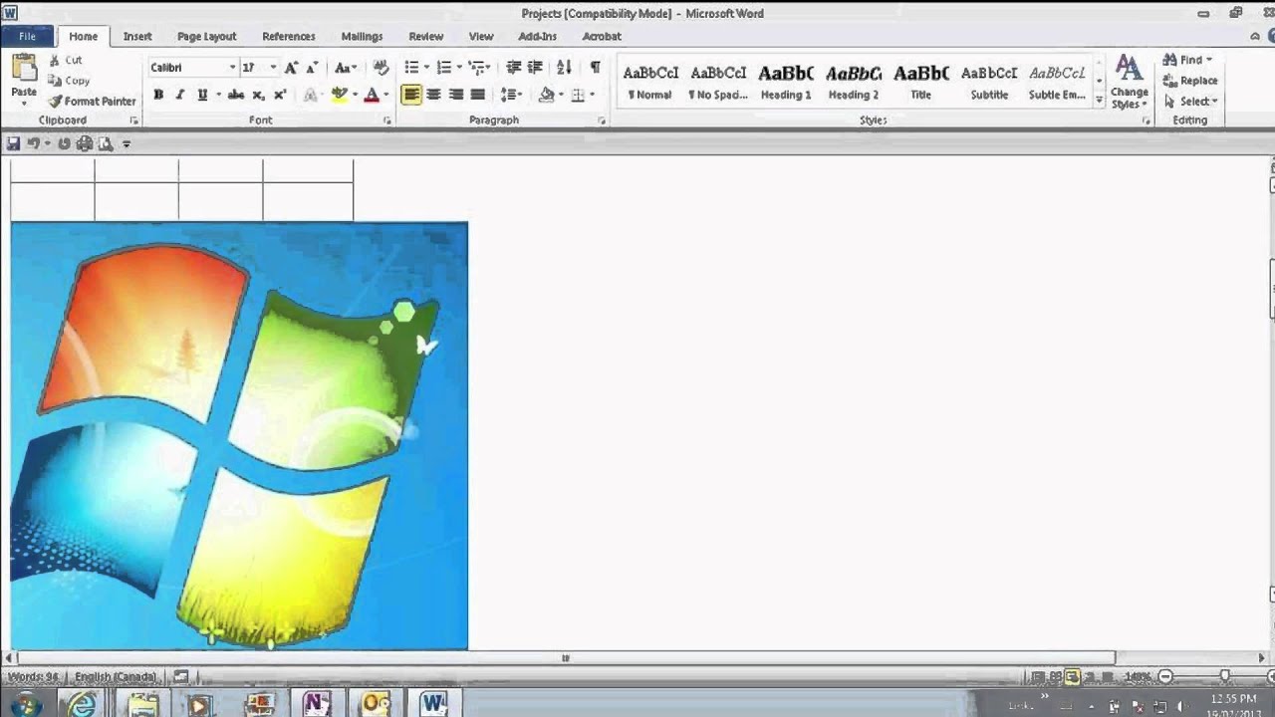Open the Paragraph dialog launcher
The image size is (1275, 717).
coord(602,120)
